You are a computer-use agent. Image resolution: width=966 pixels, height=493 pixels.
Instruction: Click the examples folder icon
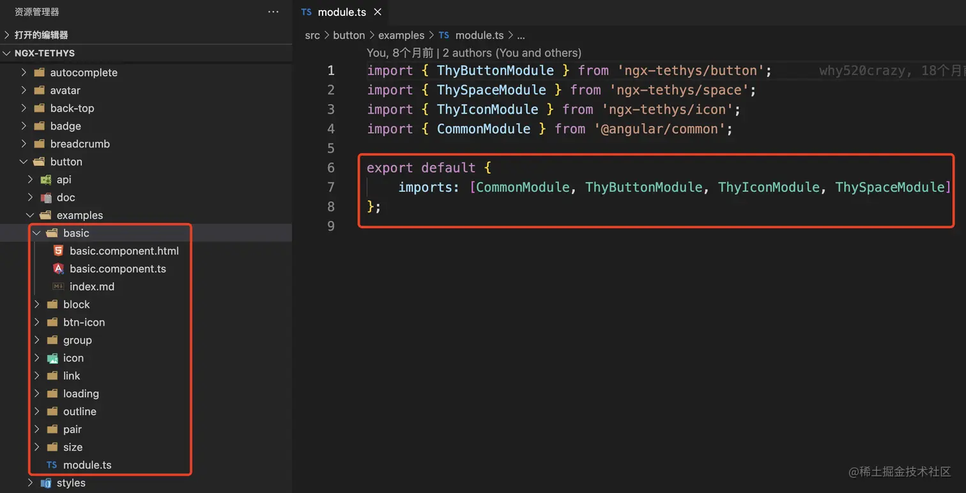tap(46, 215)
